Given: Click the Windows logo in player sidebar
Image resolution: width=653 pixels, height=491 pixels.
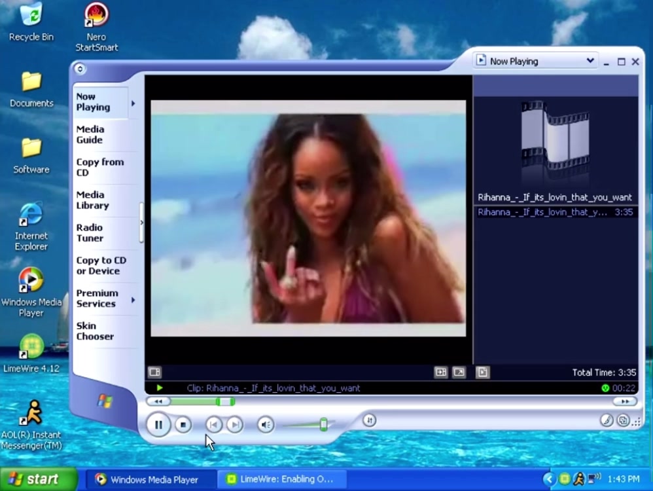Looking at the screenshot, I should [x=105, y=401].
